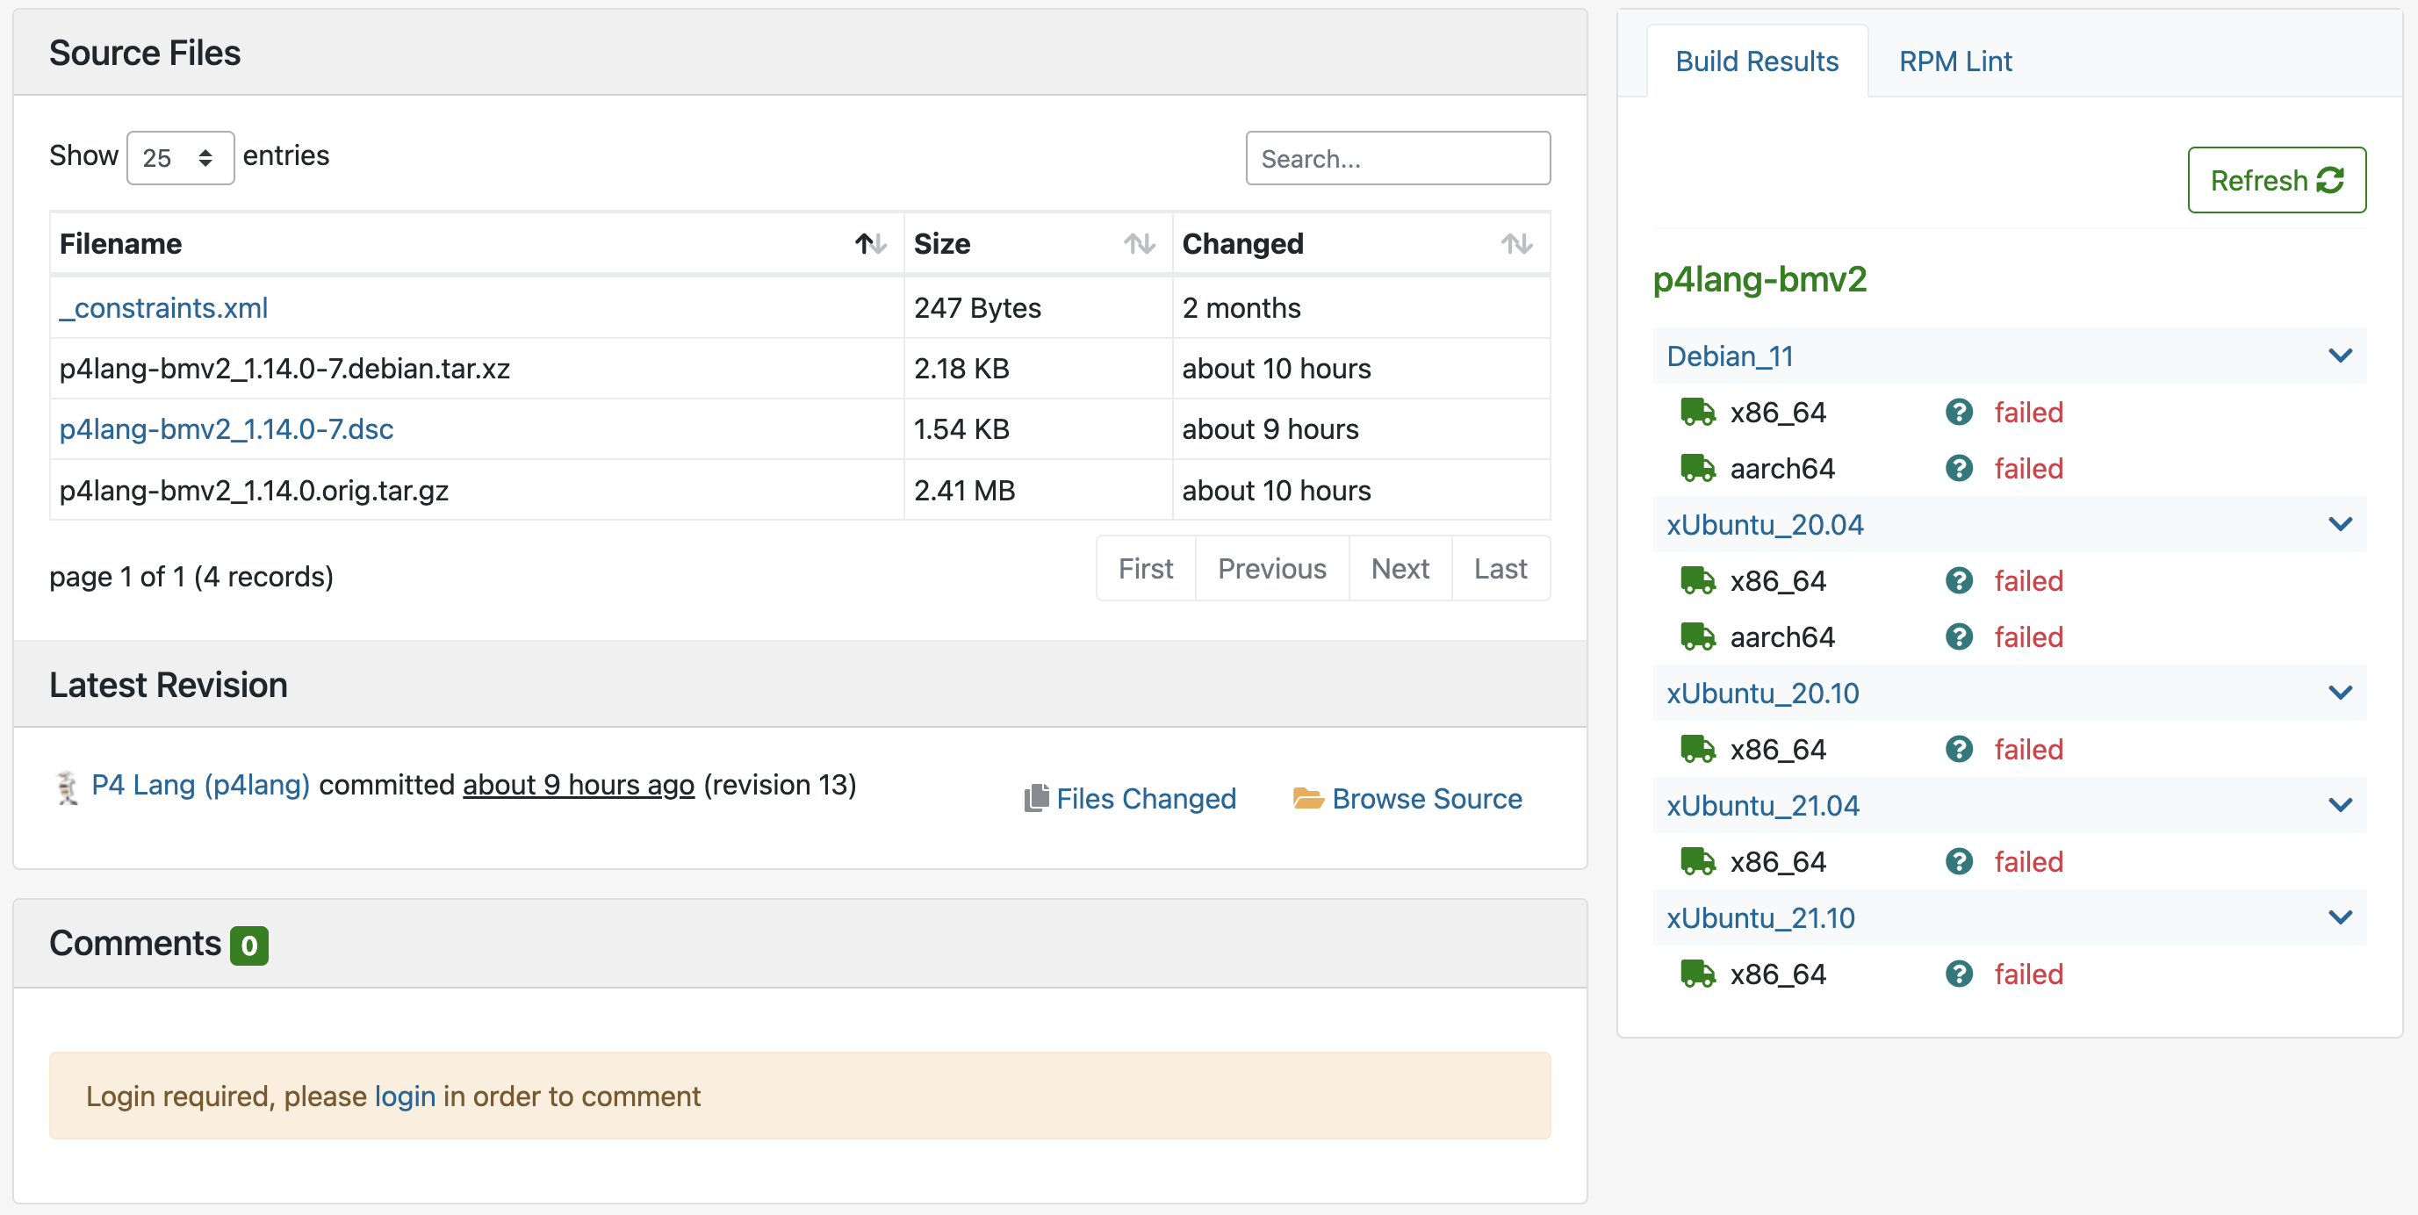Collapse the xUbuntu_20.10 chevron

coord(2340,694)
